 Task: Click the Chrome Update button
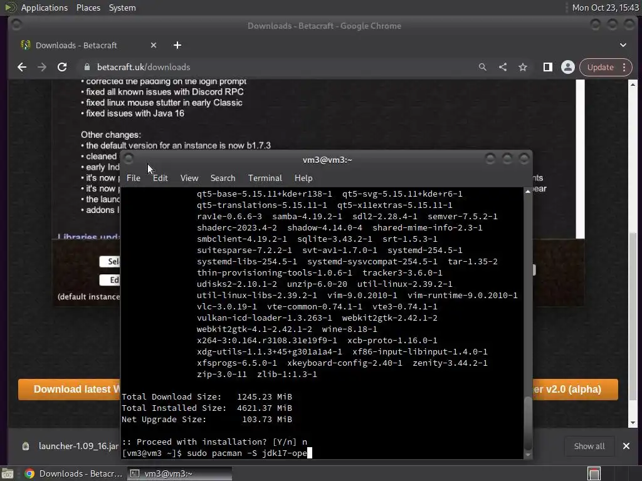click(600, 67)
